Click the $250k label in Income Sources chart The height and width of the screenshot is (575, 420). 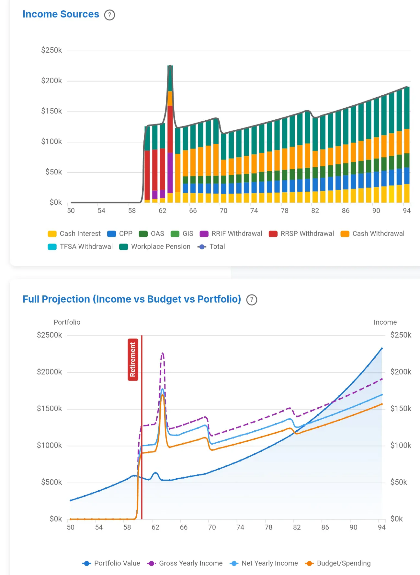(x=51, y=50)
